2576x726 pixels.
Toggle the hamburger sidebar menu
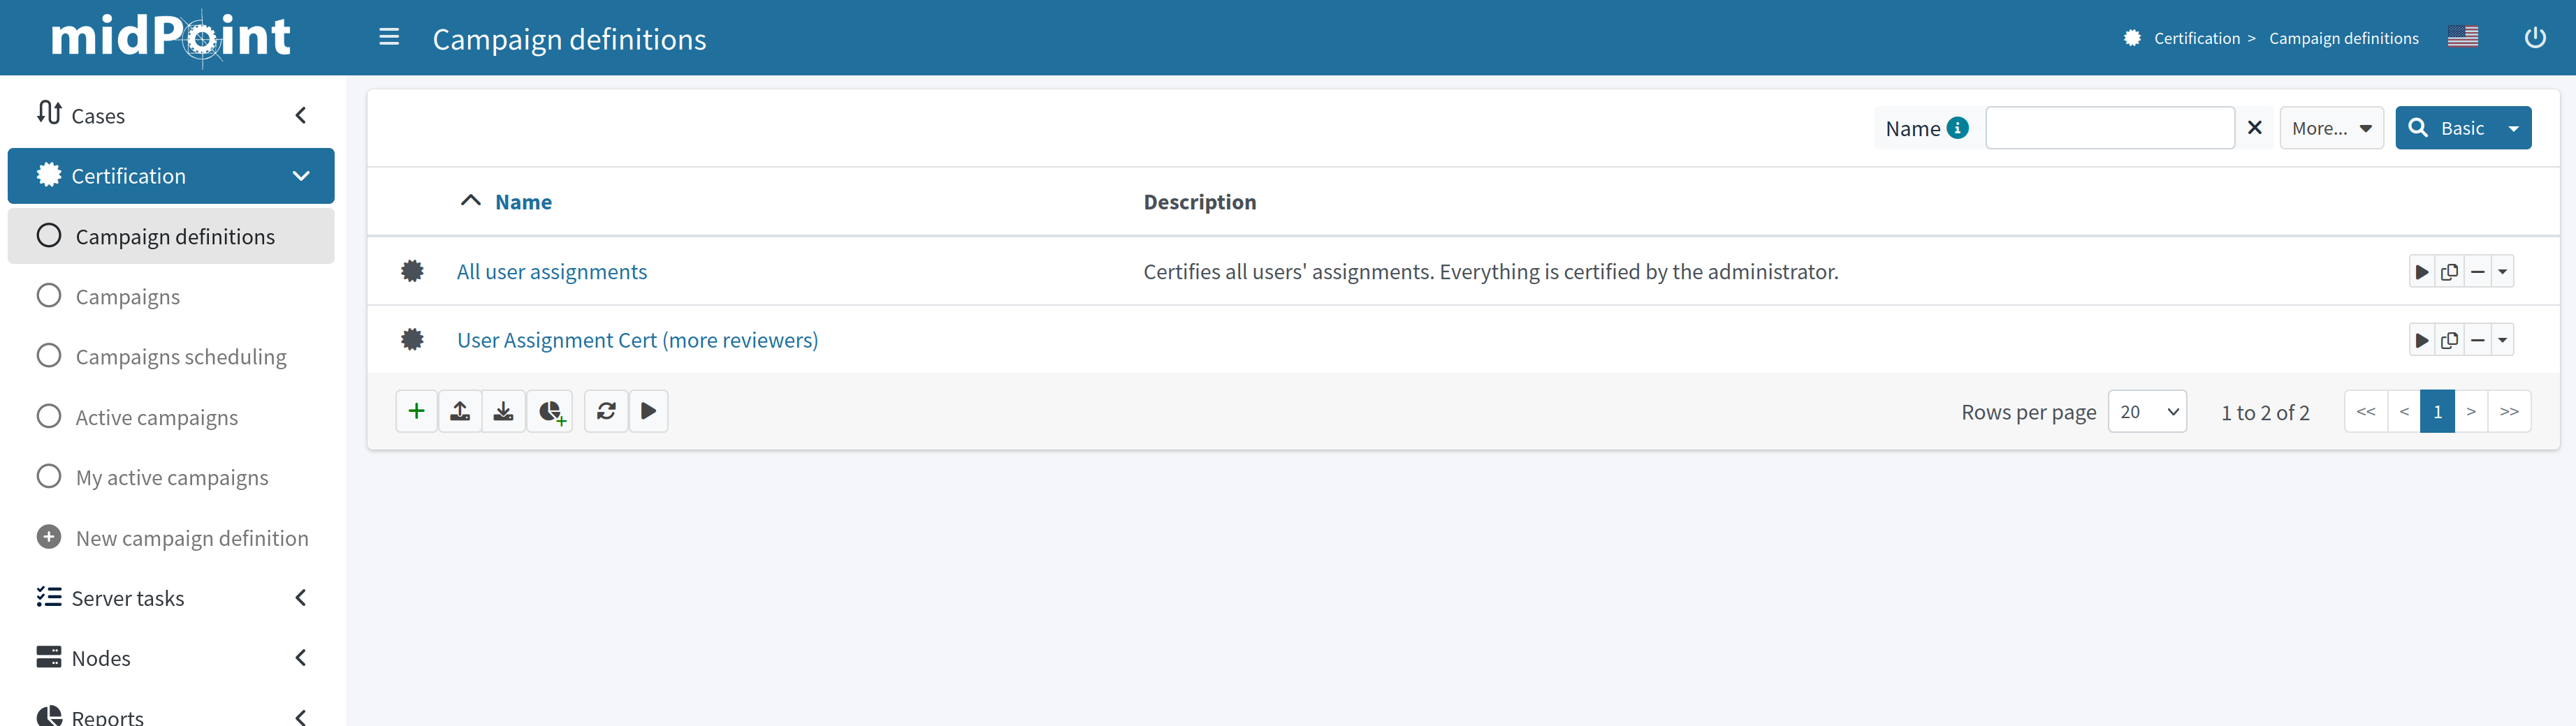389,38
